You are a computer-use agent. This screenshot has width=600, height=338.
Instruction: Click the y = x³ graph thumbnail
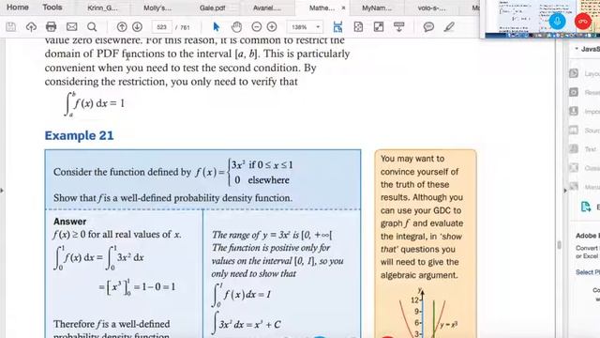(425, 313)
